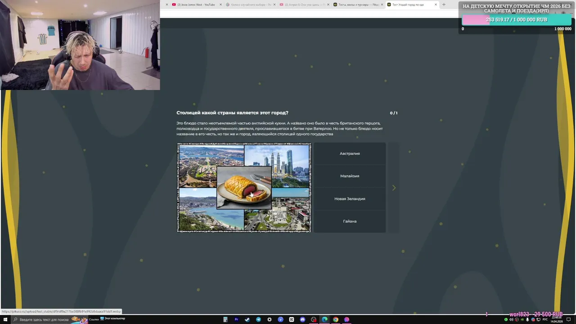Open OBS Studio from the taskbar
Image resolution: width=576 pixels, height=324 pixels.
coord(314,319)
